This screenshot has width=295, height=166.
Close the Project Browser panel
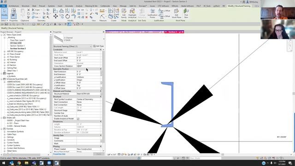[x=51, y=32]
